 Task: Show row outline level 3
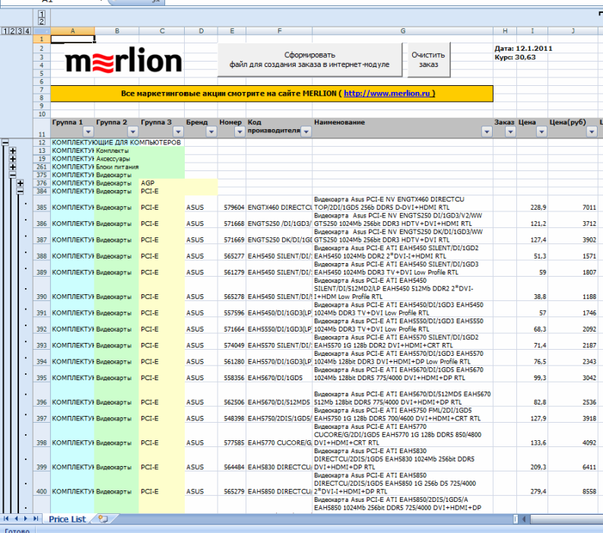pos(20,31)
